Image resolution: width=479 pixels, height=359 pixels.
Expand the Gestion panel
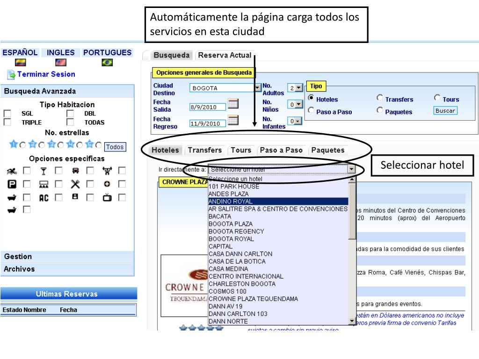pos(67,257)
